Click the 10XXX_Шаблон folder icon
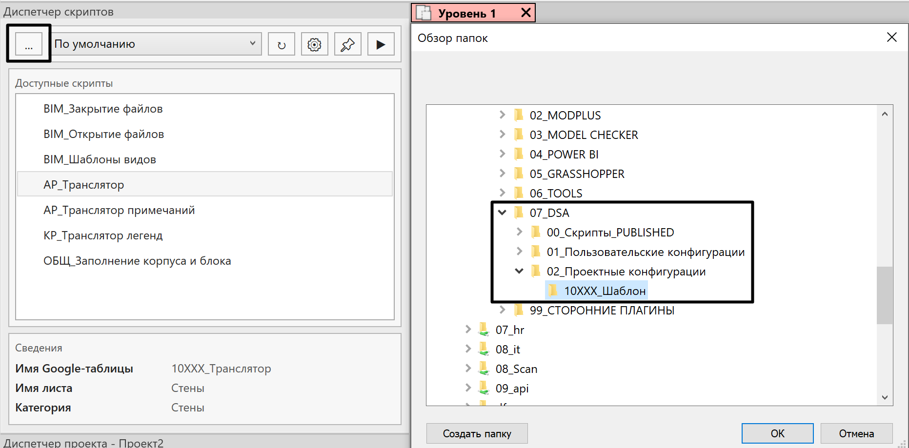Image resolution: width=909 pixels, height=448 pixels. point(553,291)
